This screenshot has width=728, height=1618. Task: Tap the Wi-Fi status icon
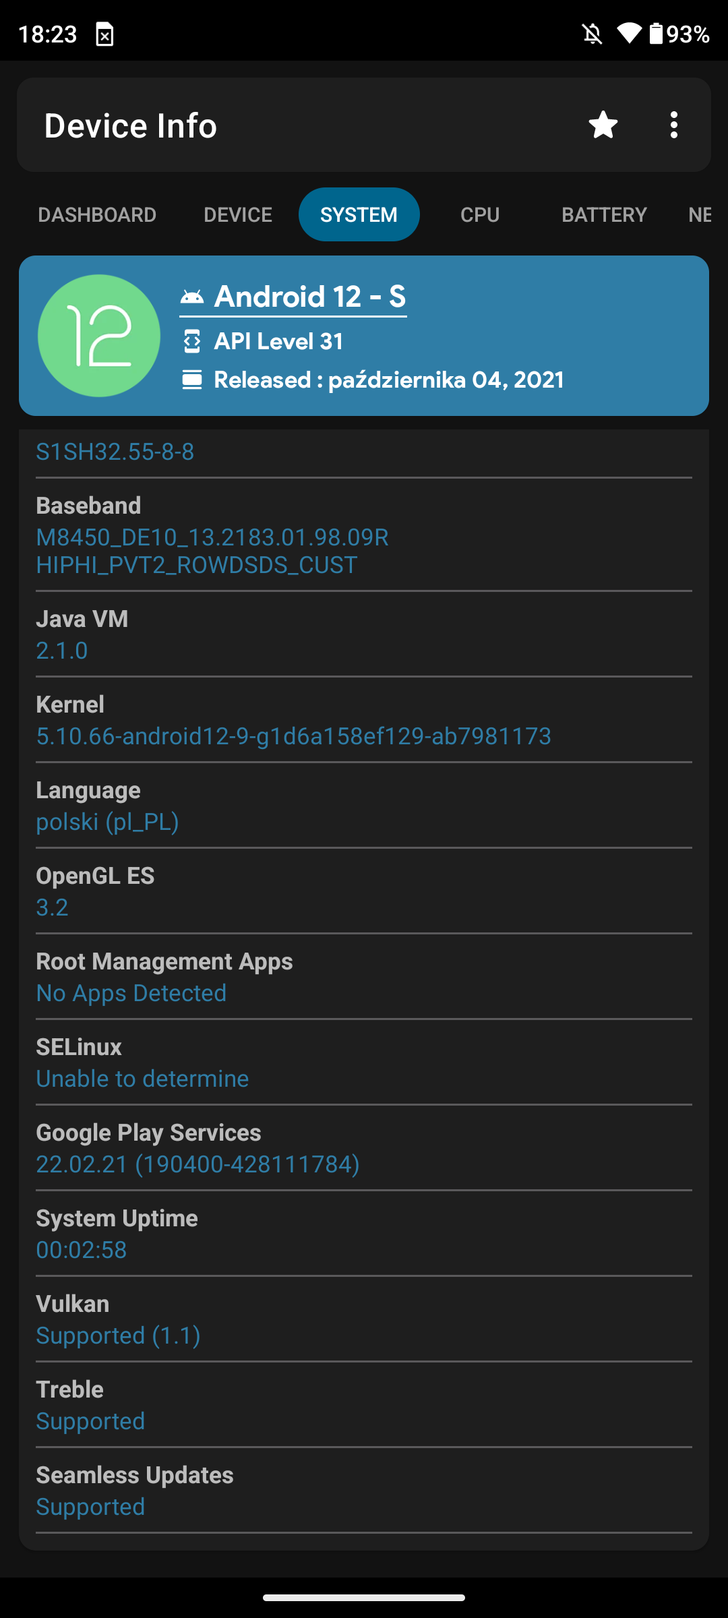pyautogui.click(x=629, y=34)
